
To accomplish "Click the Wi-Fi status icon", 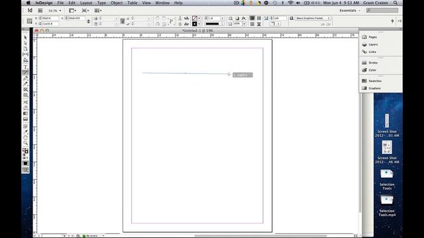I will point(290,3).
